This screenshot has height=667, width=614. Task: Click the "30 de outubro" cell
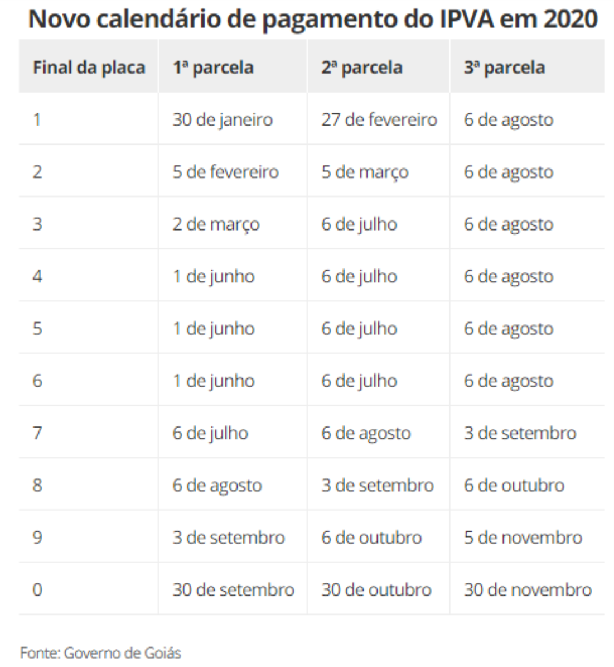(x=376, y=589)
